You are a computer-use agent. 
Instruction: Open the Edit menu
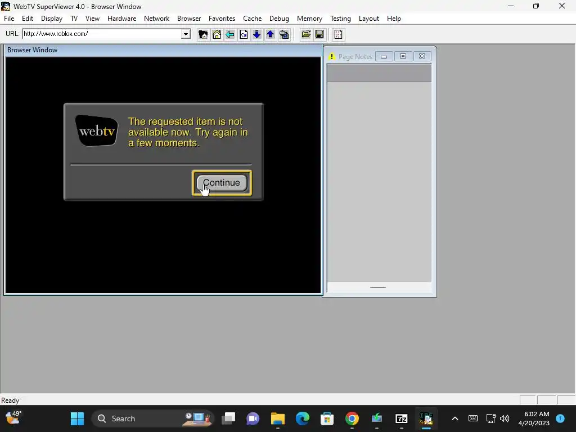(28, 19)
